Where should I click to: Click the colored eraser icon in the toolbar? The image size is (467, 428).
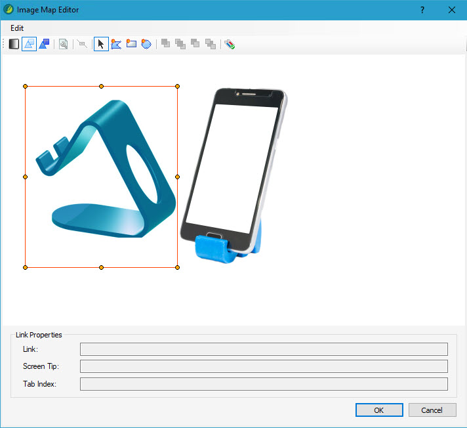coord(230,44)
